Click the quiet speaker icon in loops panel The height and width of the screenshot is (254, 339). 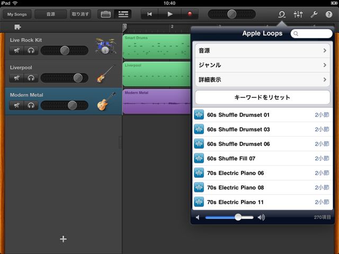click(198, 217)
